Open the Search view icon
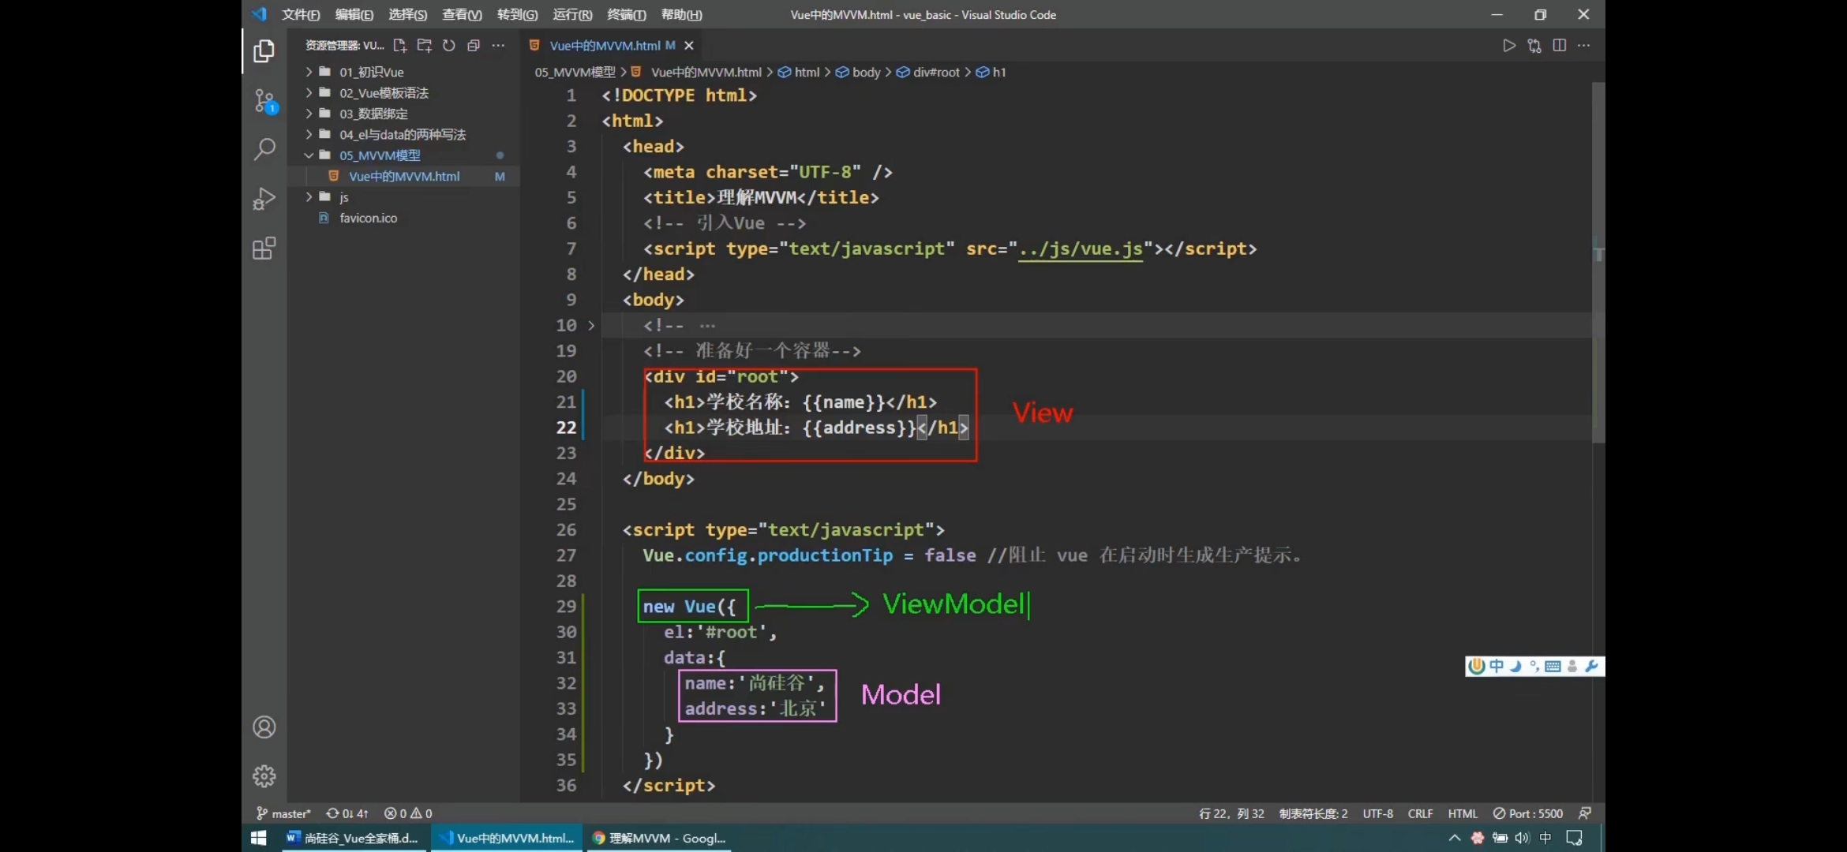Screen dimensions: 1847x852 (x=264, y=149)
